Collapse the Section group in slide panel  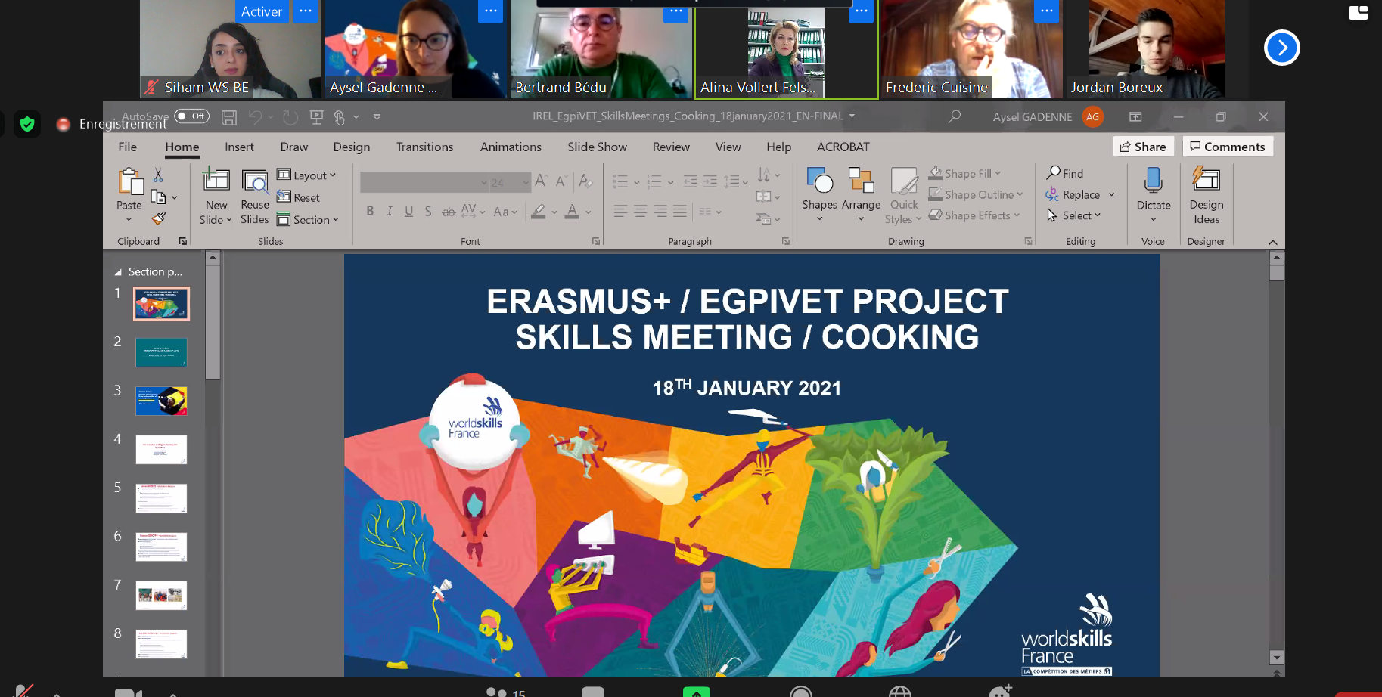point(118,272)
